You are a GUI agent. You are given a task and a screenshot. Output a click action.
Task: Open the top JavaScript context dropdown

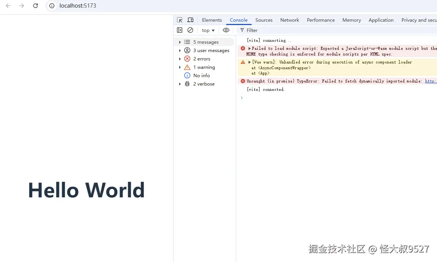point(208,30)
